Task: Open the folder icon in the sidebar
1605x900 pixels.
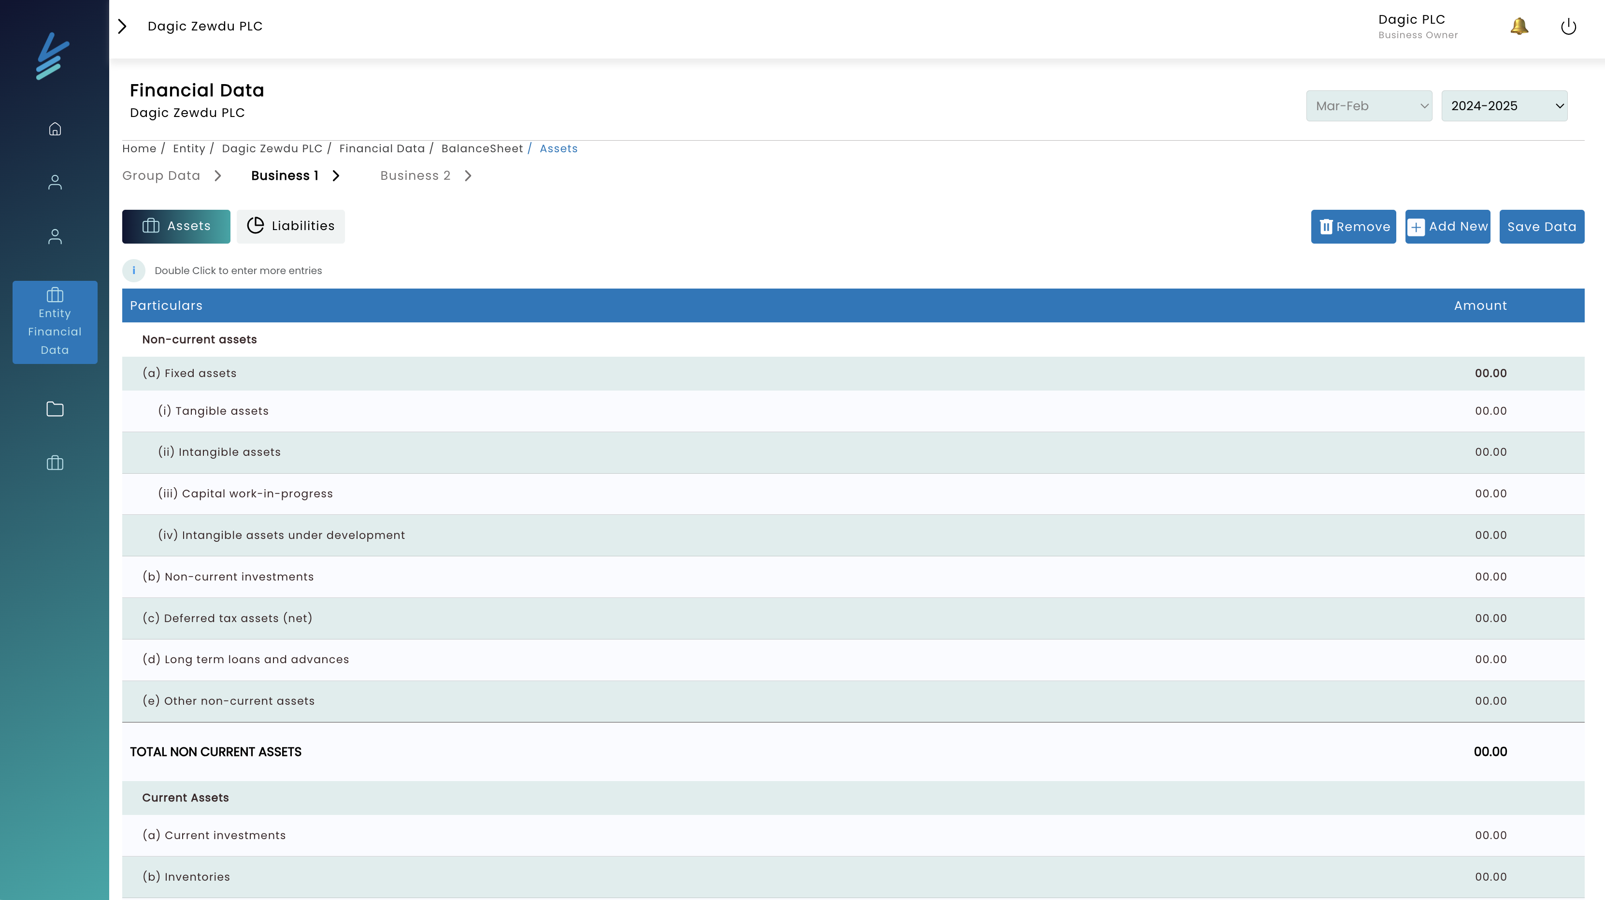Action: coord(55,409)
